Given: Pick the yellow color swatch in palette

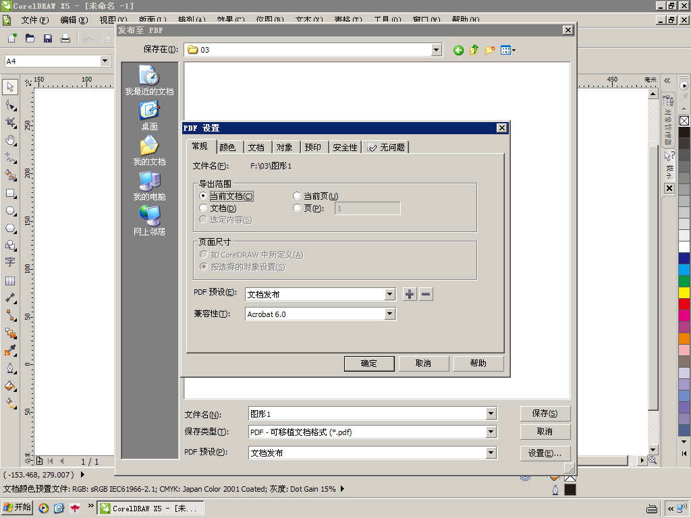Looking at the screenshot, I should coord(684,293).
